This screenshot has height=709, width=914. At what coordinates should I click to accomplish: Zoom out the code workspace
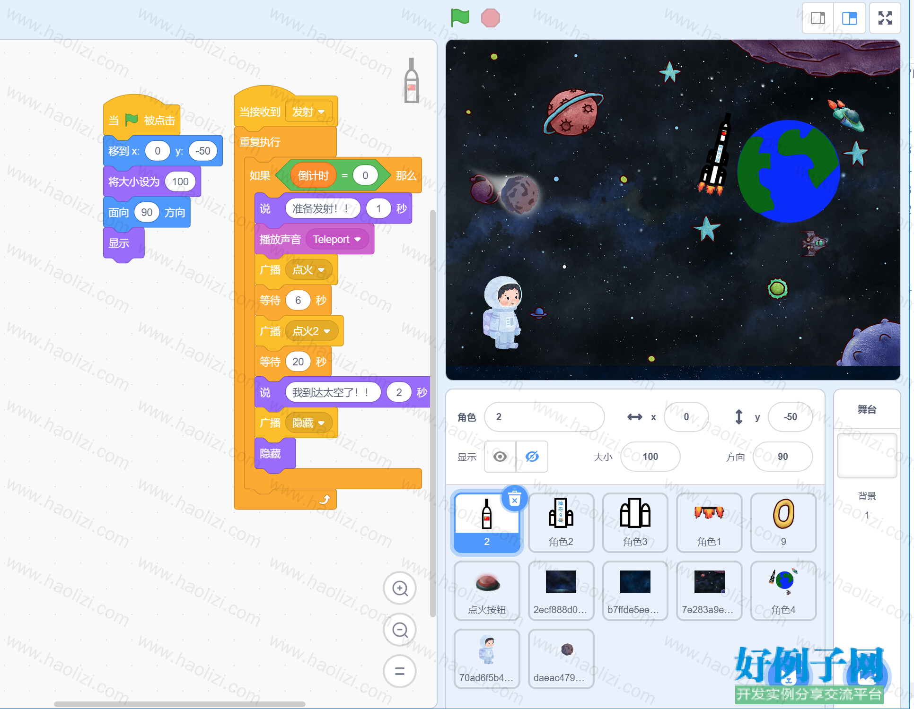point(400,630)
